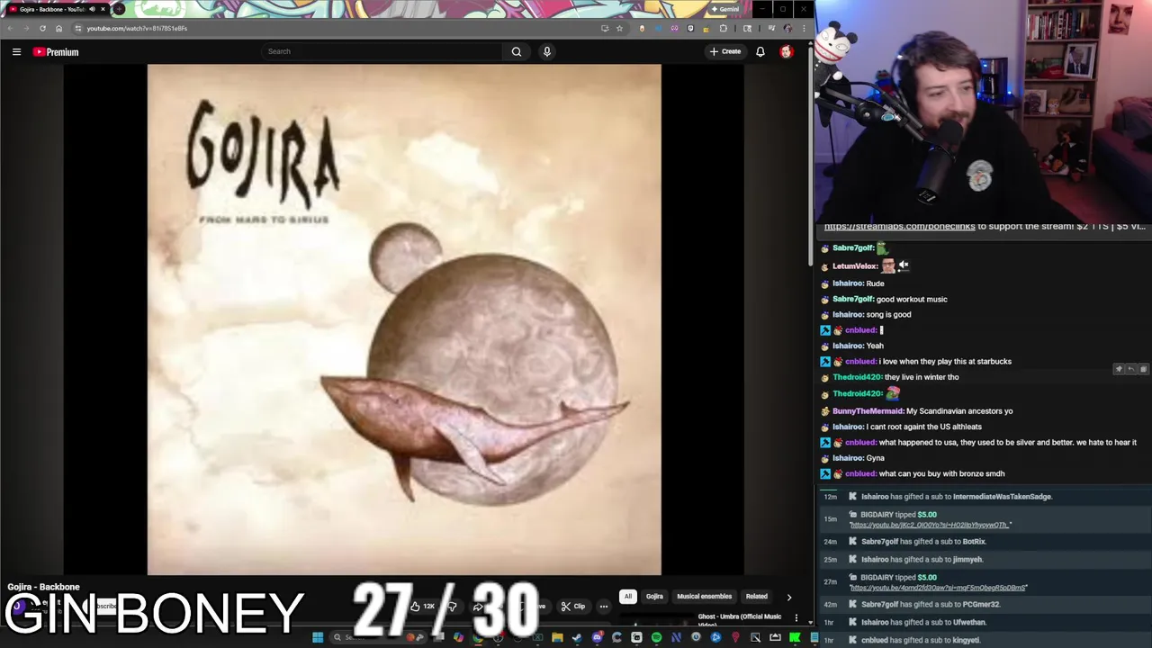Dislike the video thumbs down

point(452,606)
